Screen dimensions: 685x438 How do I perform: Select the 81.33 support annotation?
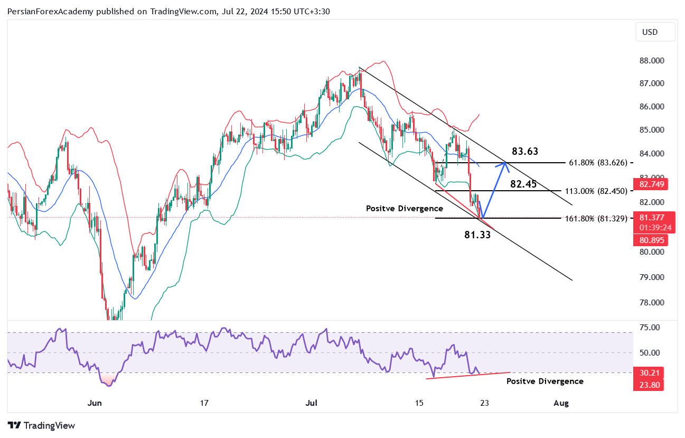point(477,235)
